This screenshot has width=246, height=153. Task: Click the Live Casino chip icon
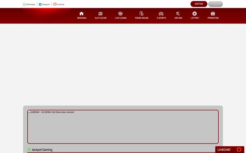[121, 14]
